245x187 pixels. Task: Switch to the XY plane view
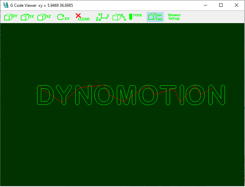tap(11, 17)
